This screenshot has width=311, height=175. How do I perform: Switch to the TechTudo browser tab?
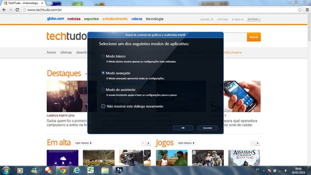point(23,3)
